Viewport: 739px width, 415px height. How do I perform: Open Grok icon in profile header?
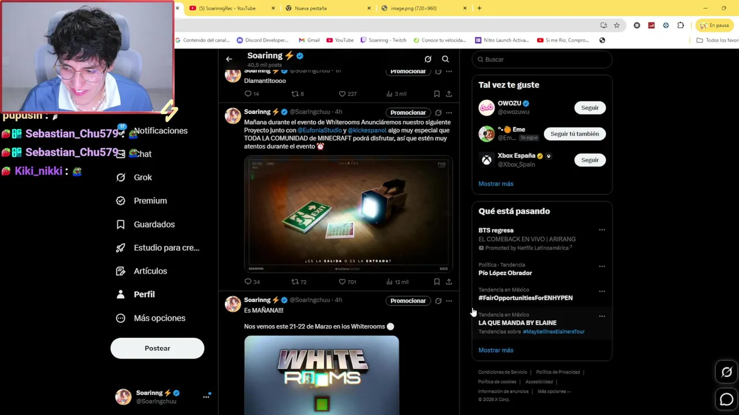[x=428, y=59]
